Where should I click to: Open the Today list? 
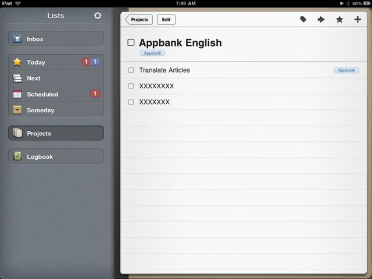click(x=56, y=62)
